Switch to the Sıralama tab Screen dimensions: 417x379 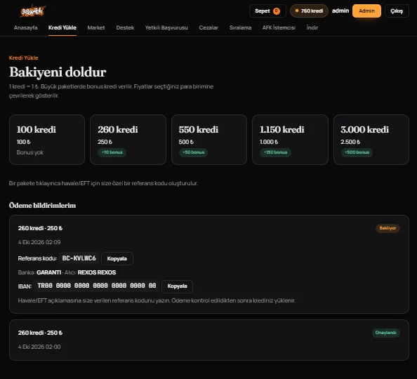(240, 27)
